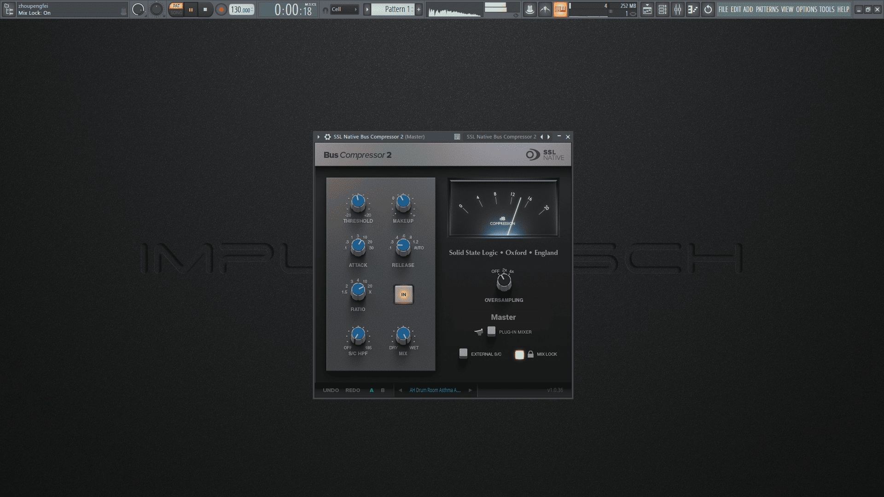884x497 pixels.
Task: Select next preset arrow in plugin titlebar
Action: pyautogui.click(x=549, y=137)
